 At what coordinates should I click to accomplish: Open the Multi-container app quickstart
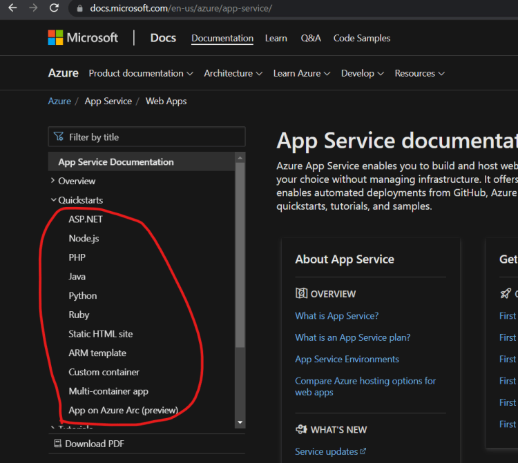[108, 391]
